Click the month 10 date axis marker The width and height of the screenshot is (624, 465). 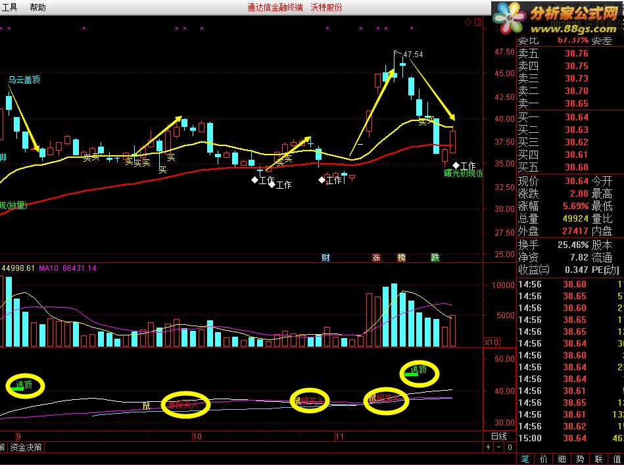[x=197, y=436]
